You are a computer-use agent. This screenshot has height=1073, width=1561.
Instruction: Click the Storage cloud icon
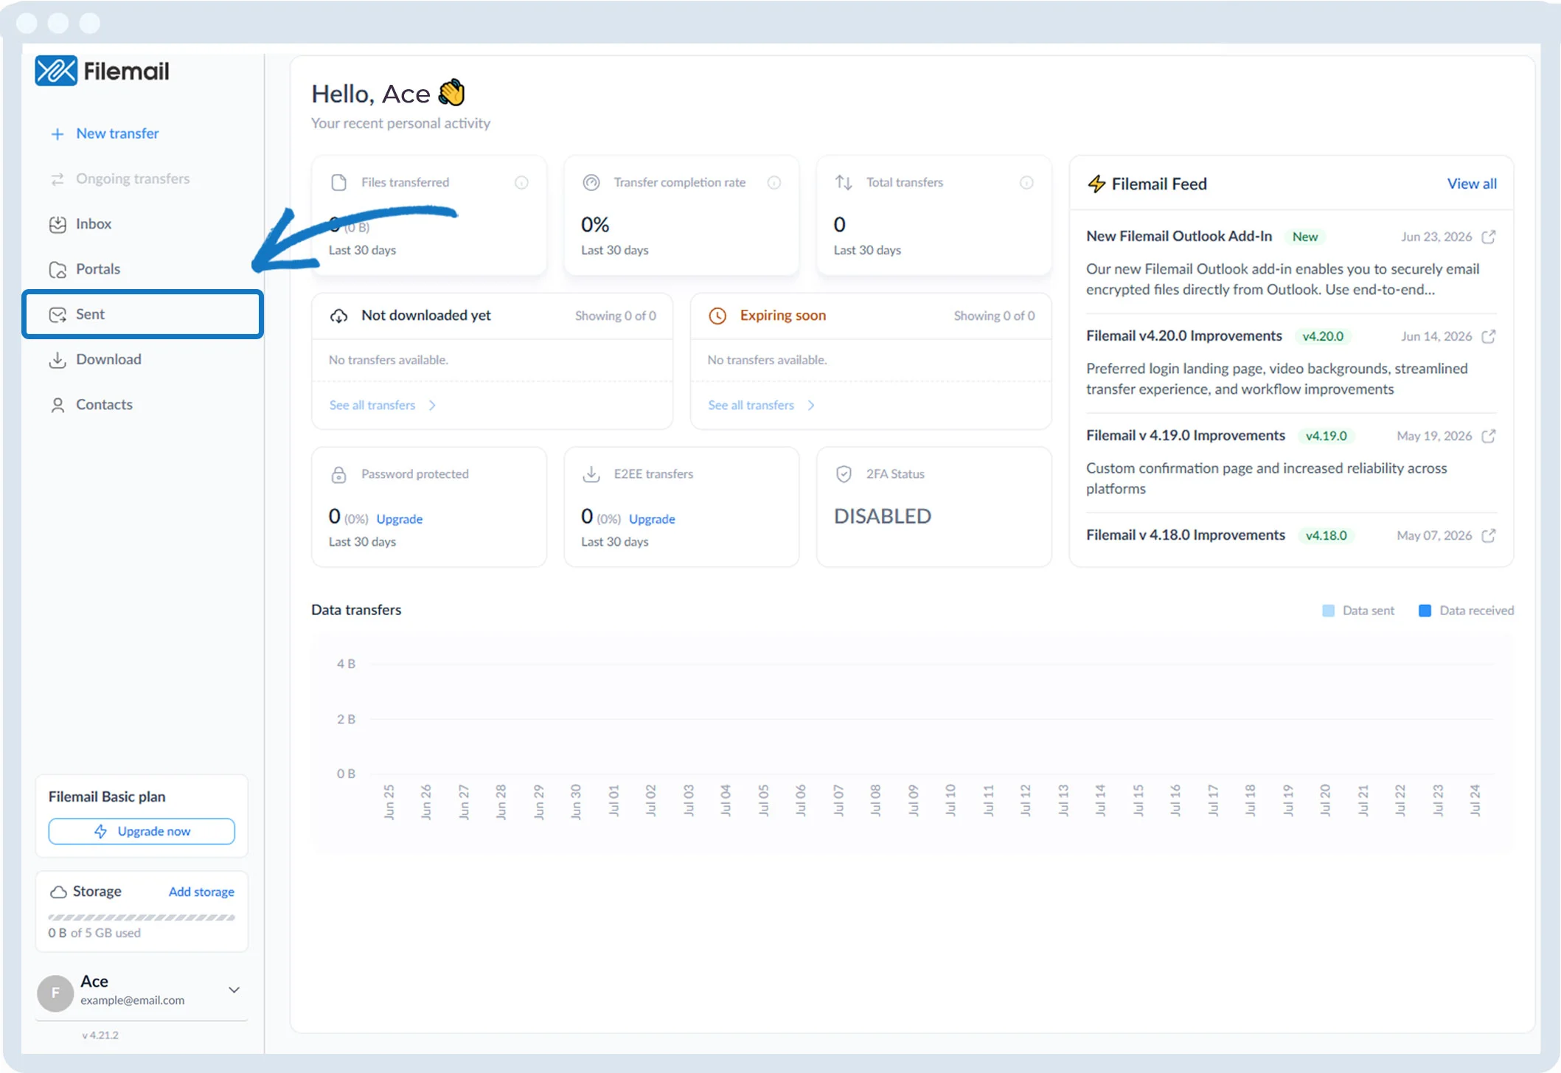pyautogui.click(x=58, y=892)
